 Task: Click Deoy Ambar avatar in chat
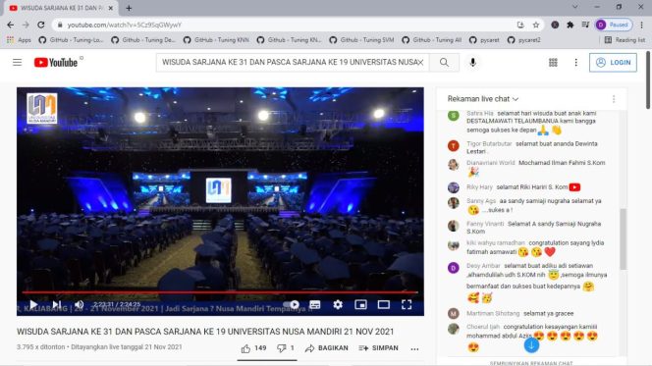(x=454, y=268)
